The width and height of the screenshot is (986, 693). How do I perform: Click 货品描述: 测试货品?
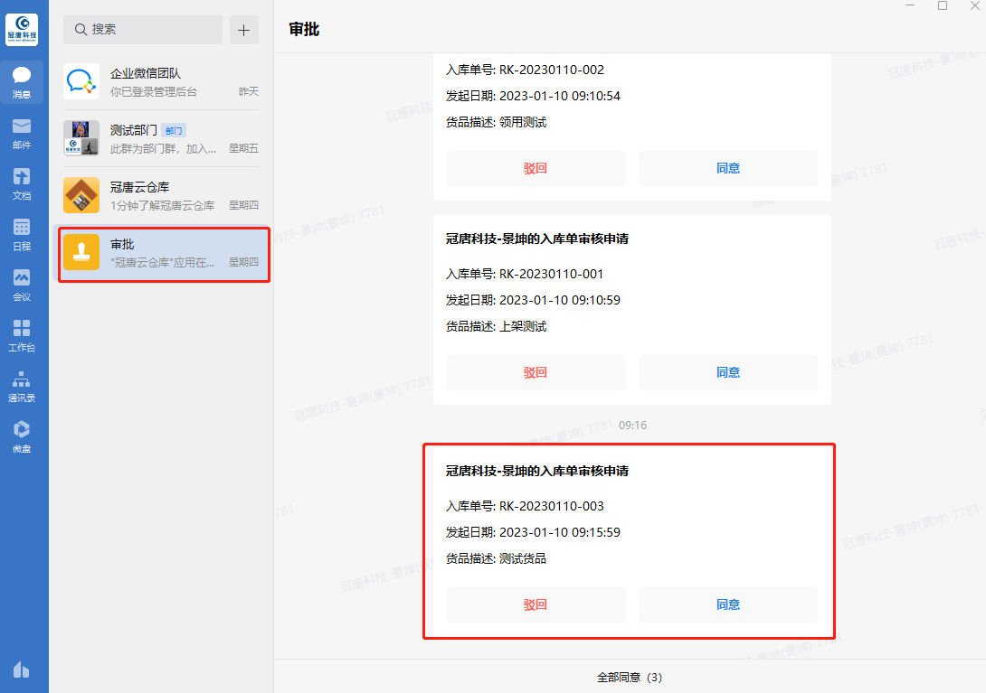coord(496,559)
